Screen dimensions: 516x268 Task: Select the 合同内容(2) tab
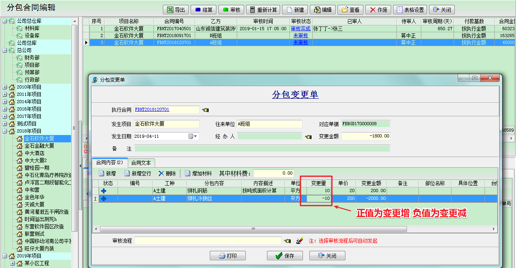(x=109, y=162)
